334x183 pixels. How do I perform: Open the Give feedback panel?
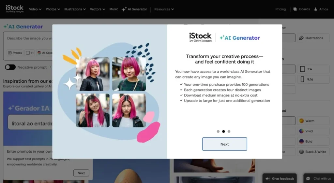[x=280, y=178]
